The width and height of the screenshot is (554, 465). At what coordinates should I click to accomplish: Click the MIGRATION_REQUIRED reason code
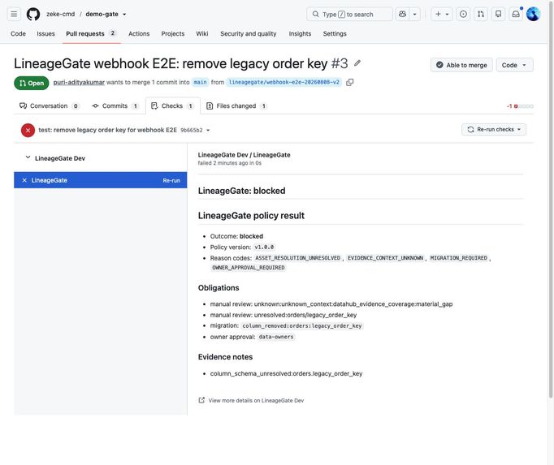pyautogui.click(x=459, y=258)
